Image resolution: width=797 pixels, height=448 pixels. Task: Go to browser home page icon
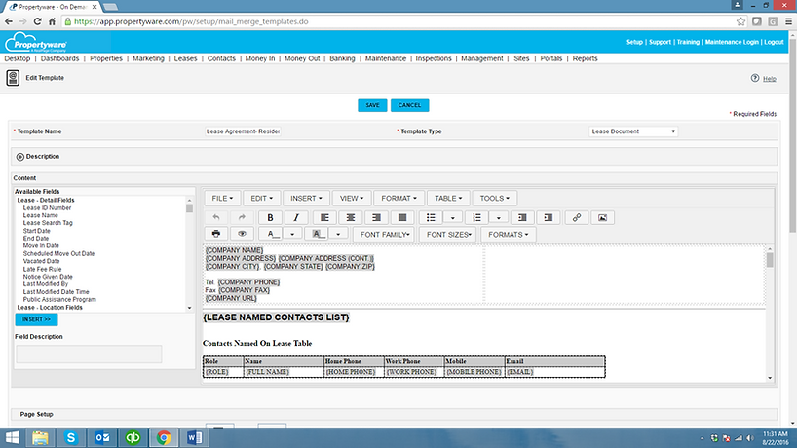52,21
